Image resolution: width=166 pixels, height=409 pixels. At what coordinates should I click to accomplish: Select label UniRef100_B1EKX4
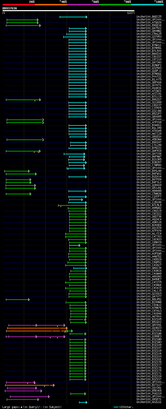[149, 177]
